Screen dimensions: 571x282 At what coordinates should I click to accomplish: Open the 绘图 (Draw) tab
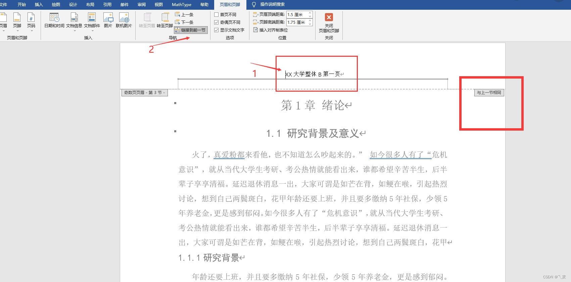(x=56, y=4)
